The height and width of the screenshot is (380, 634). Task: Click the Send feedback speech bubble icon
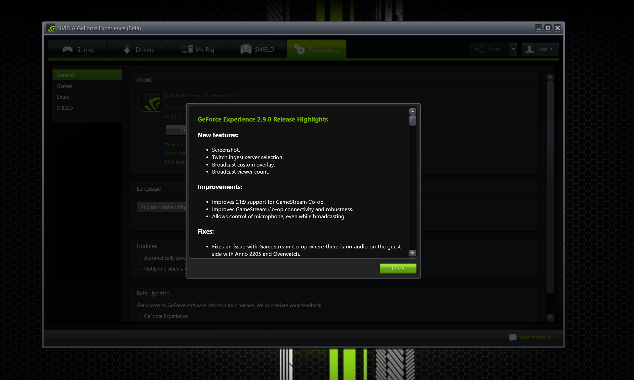pos(513,337)
